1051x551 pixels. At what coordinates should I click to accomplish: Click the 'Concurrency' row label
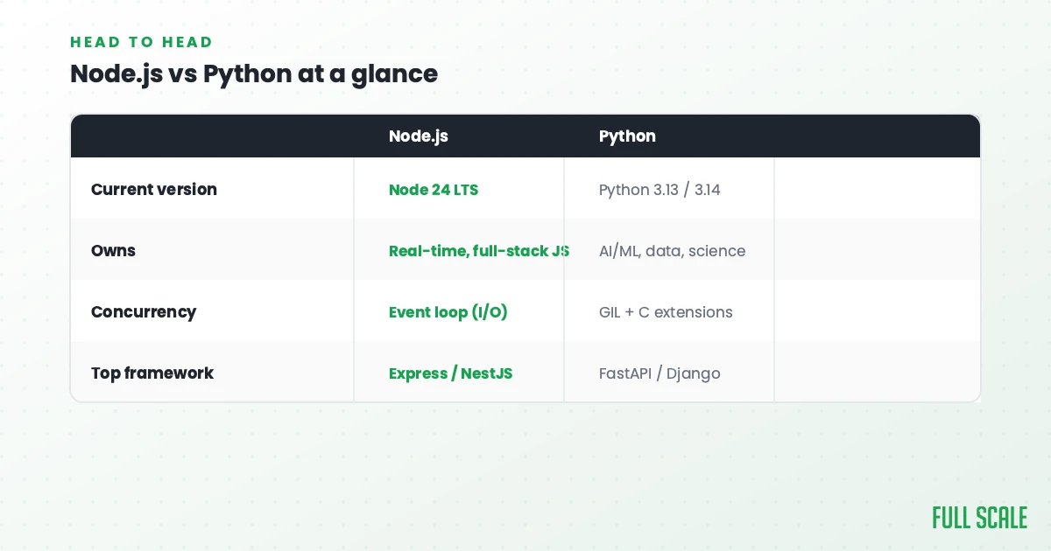point(144,311)
